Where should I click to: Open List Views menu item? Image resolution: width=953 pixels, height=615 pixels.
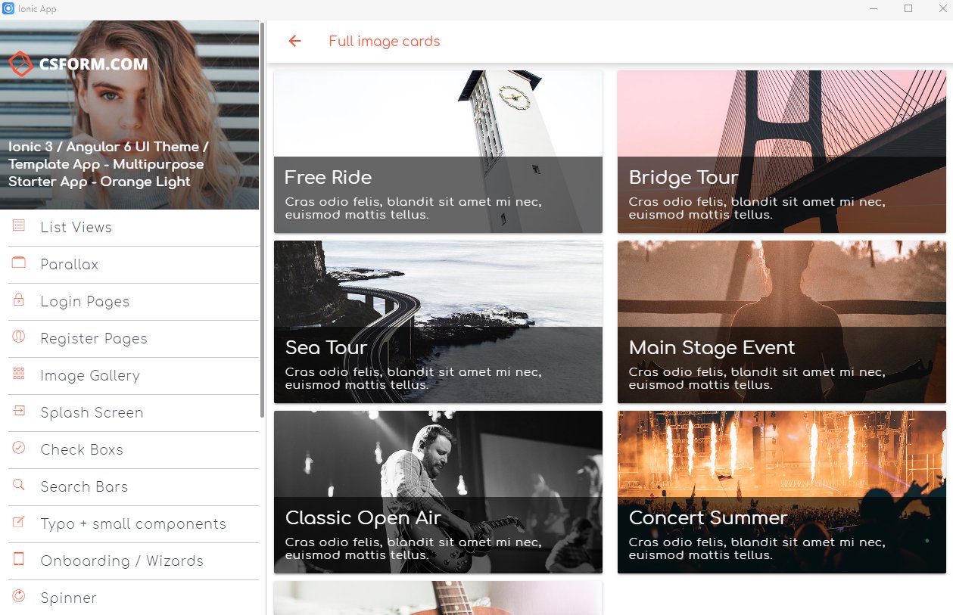point(133,228)
